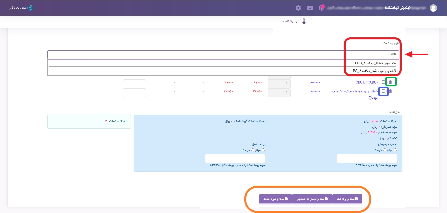Click trash icon for خونگیری وریدی row
447x213 pixels.
point(390,91)
